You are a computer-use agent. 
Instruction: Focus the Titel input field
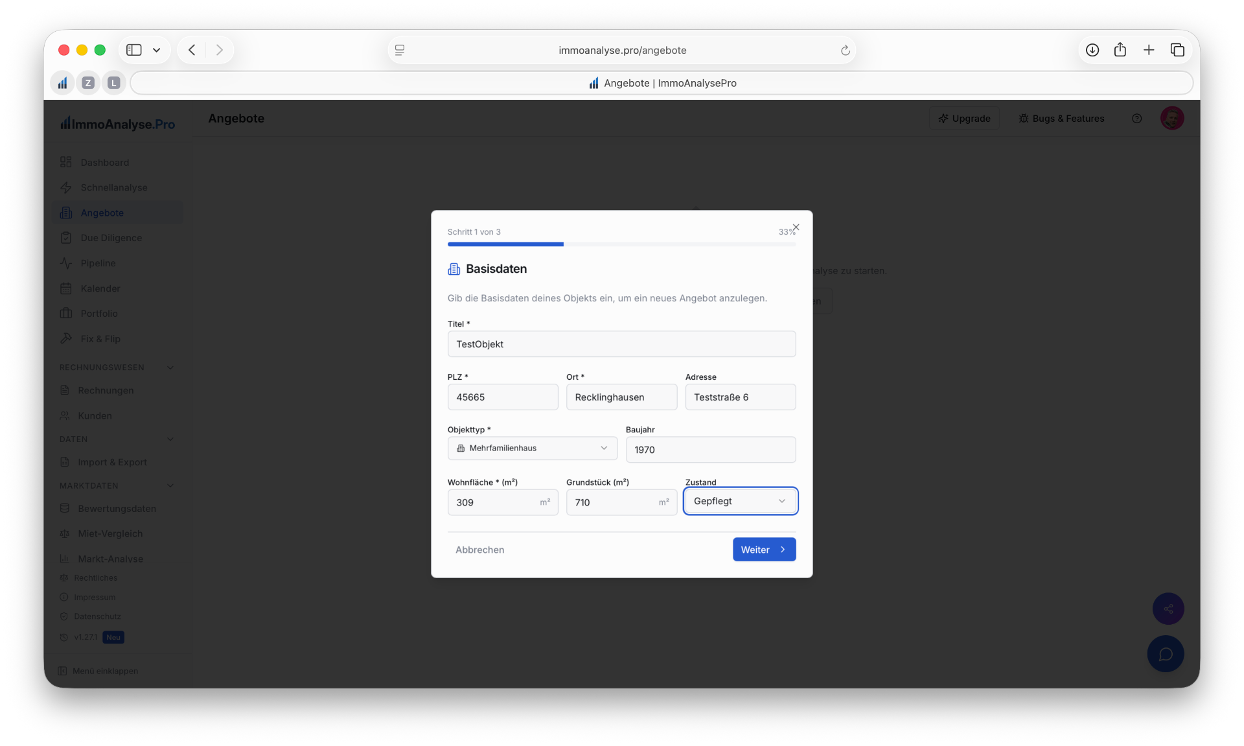(x=621, y=344)
